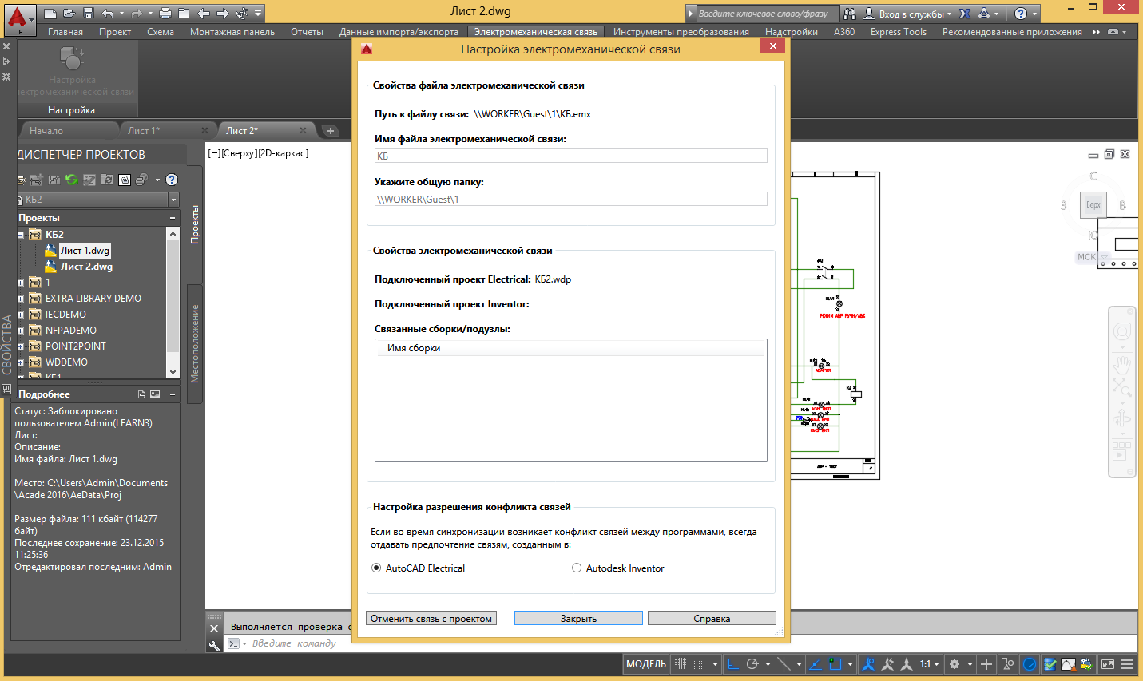This screenshot has height=681, width=1143.
Task: Click the Укажите общую папку field
Action: [x=571, y=199]
